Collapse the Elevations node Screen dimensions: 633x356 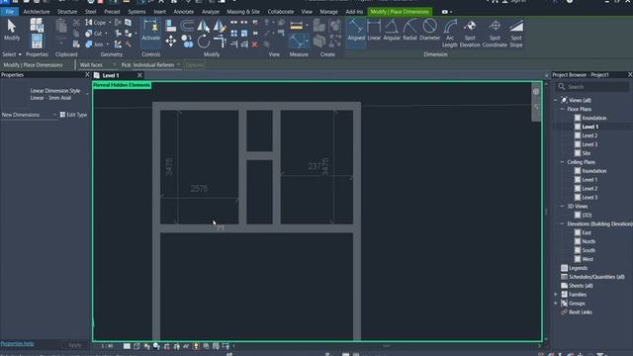(x=562, y=223)
